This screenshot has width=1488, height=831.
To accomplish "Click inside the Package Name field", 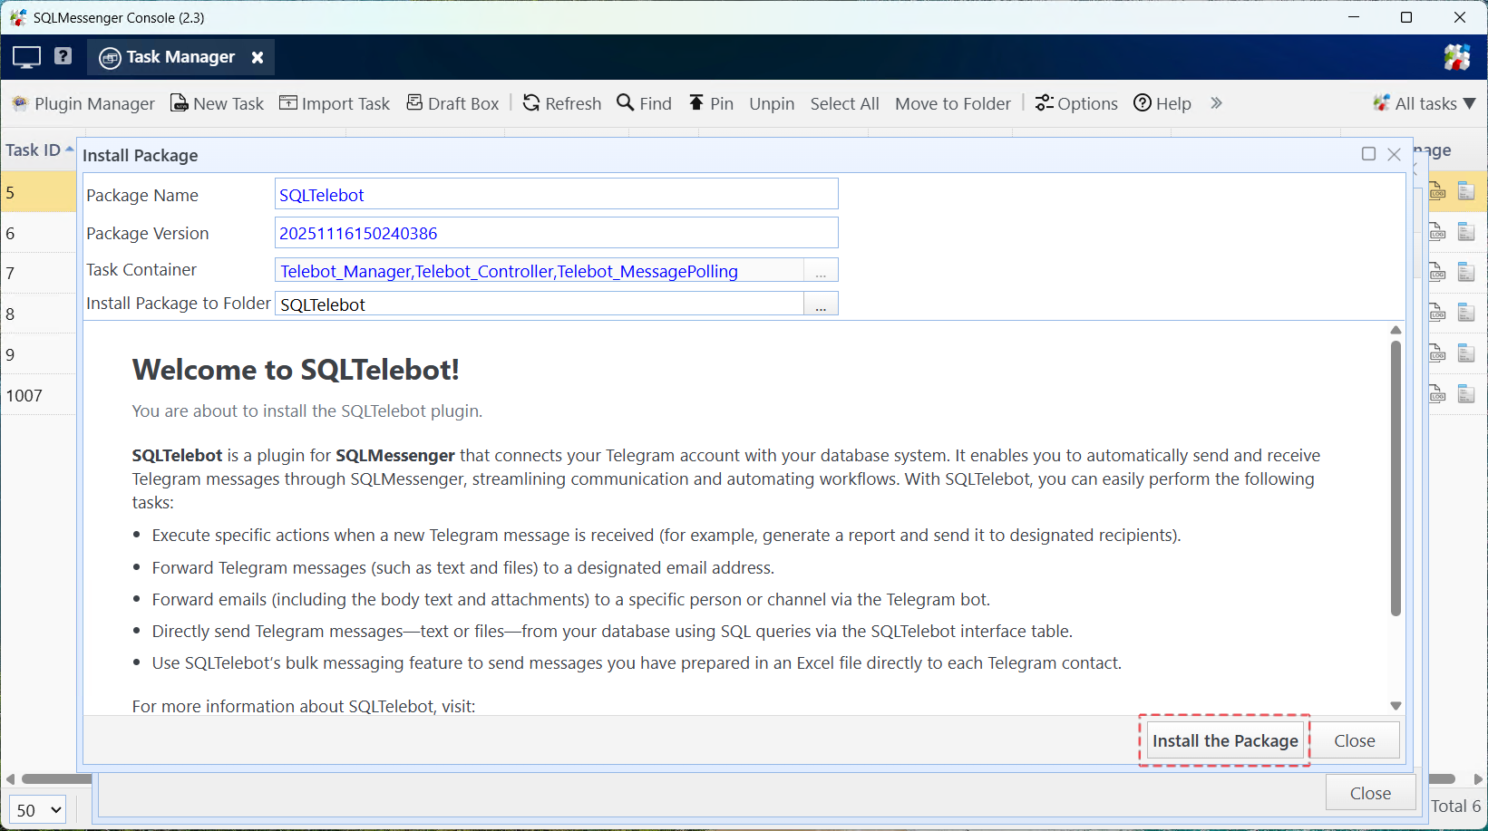I will (556, 194).
